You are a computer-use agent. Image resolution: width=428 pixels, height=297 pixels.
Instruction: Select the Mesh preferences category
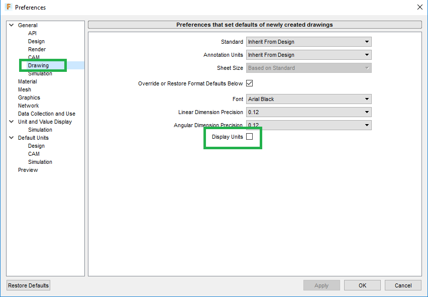click(x=24, y=89)
